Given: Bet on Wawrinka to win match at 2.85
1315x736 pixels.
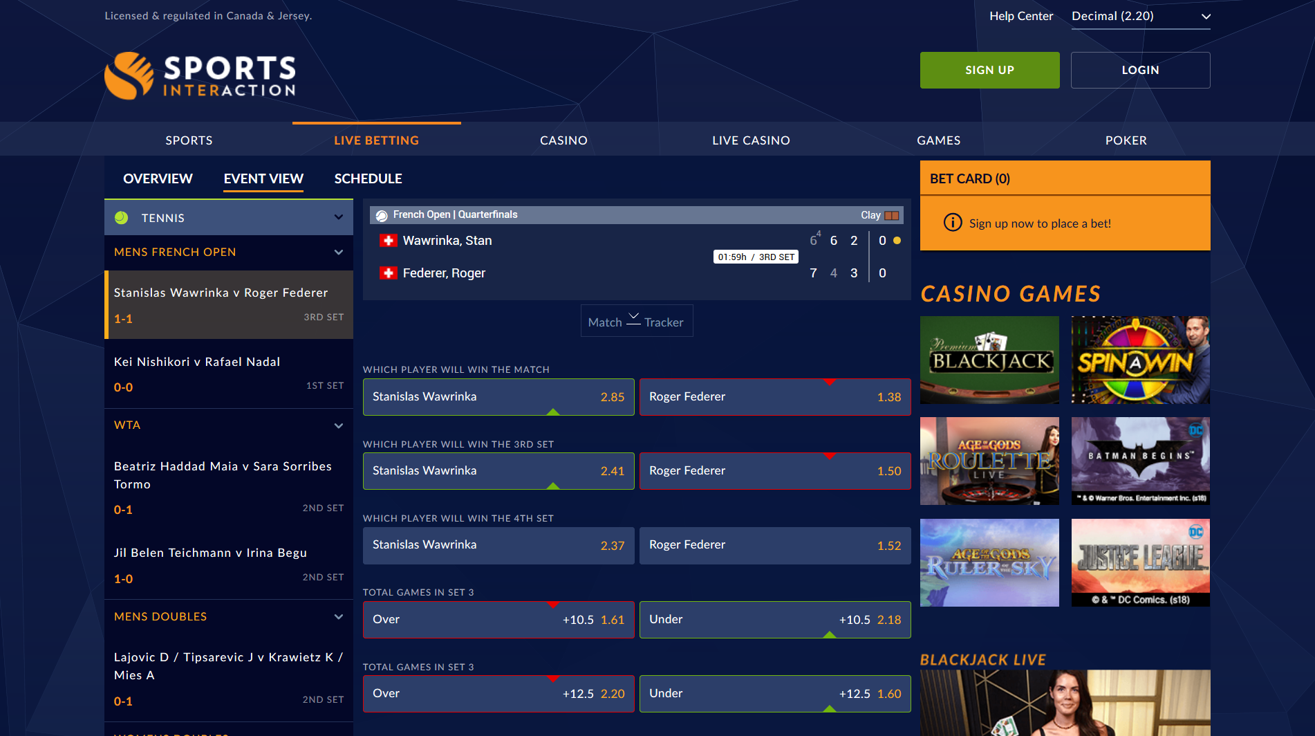Looking at the screenshot, I should (x=498, y=397).
